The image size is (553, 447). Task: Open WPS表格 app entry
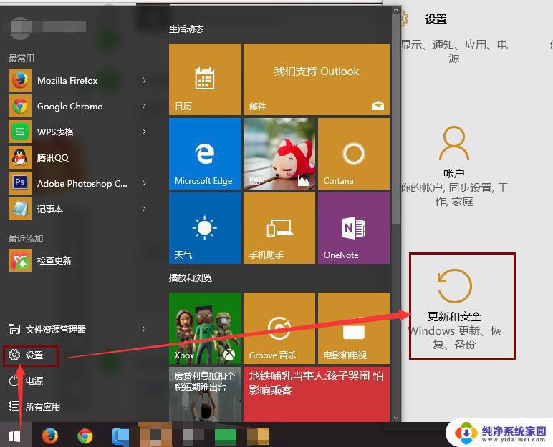pyautogui.click(x=77, y=132)
